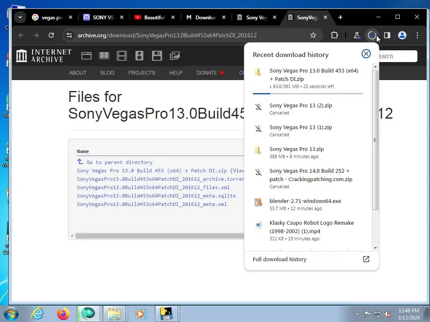Launch Internet Explorer from taskbar
Image resolution: width=430 pixels, height=322 pixels.
coord(37,314)
